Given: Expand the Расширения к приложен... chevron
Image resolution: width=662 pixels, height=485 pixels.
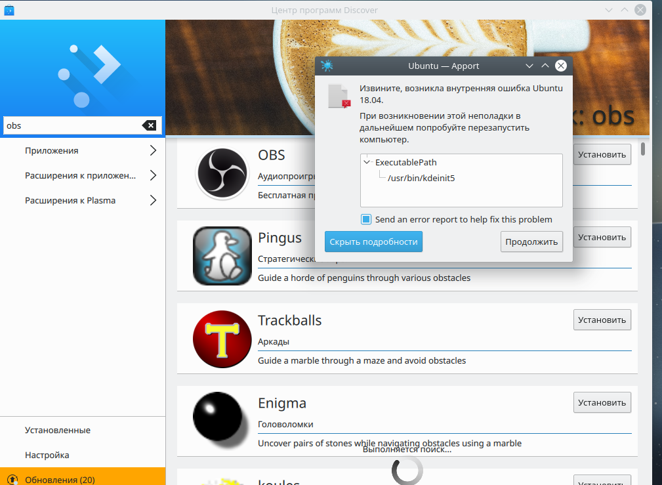Looking at the screenshot, I should coord(154,175).
